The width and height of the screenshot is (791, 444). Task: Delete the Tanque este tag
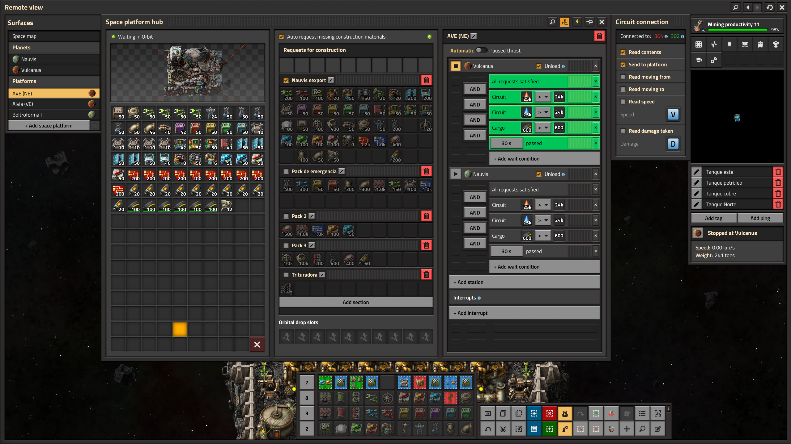pyautogui.click(x=778, y=172)
